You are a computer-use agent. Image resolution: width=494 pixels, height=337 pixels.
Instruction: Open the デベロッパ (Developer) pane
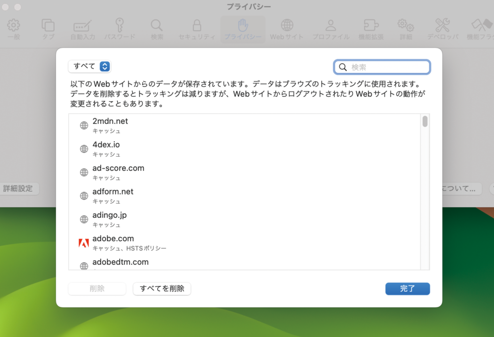coord(443,29)
